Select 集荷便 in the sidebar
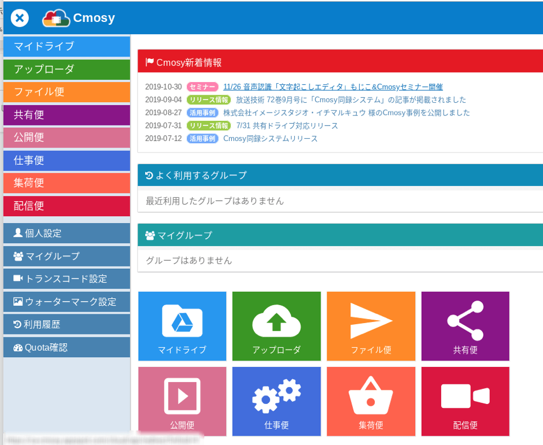 [67, 183]
